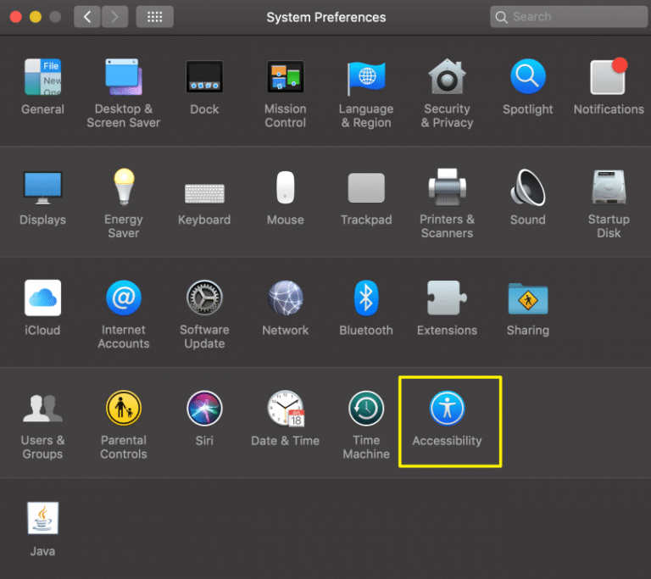This screenshot has height=579, width=651.
Task: Focus the Search field
Action: click(x=569, y=17)
